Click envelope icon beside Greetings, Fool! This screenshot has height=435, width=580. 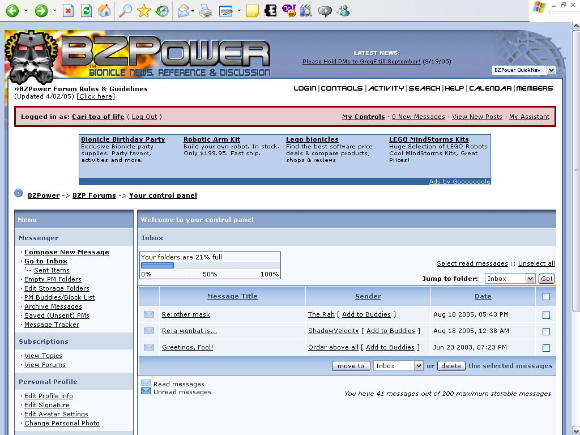point(149,347)
